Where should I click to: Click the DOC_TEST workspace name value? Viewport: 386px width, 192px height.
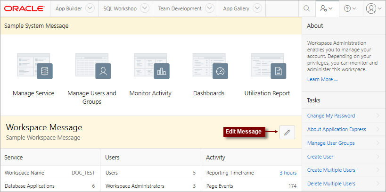click(83, 173)
